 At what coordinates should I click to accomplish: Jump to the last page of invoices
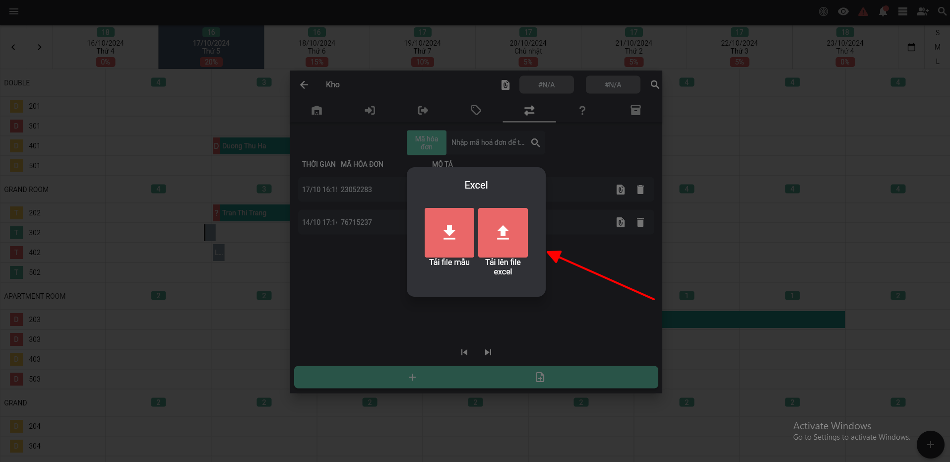pos(488,352)
